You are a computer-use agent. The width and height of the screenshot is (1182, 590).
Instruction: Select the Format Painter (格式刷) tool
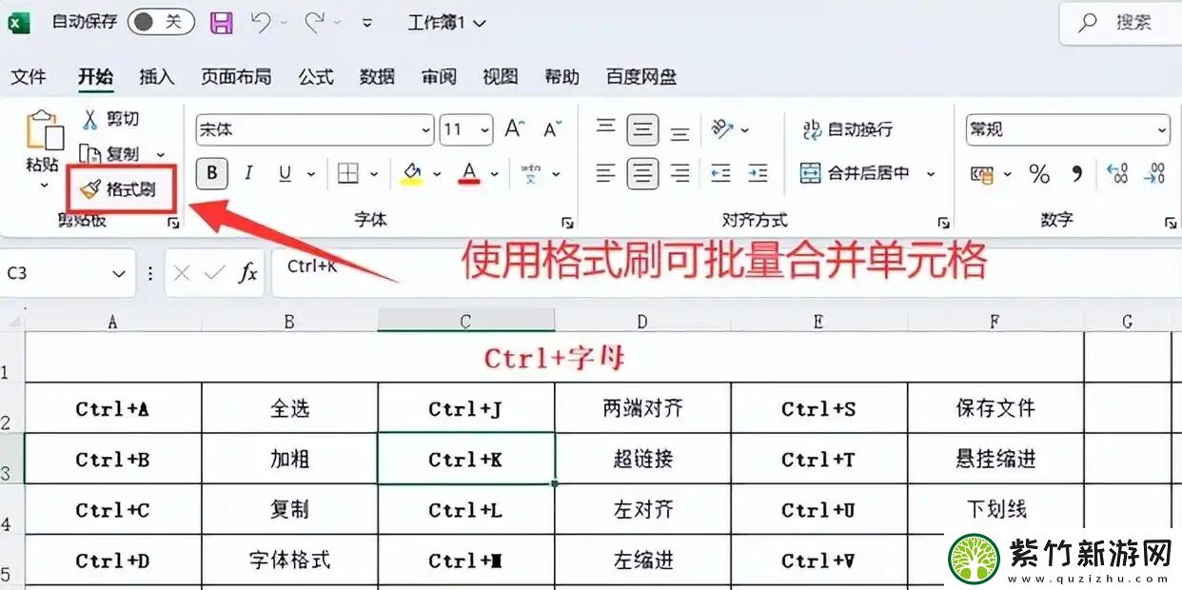point(119,189)
